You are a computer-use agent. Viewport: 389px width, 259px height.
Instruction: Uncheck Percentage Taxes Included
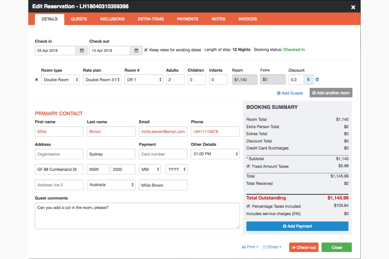(248, 206)
